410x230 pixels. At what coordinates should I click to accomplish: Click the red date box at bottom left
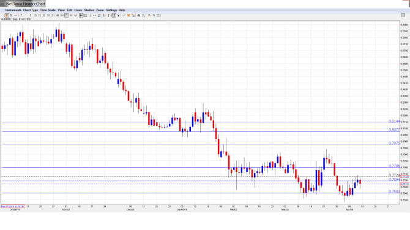click(x=13, y=207)
